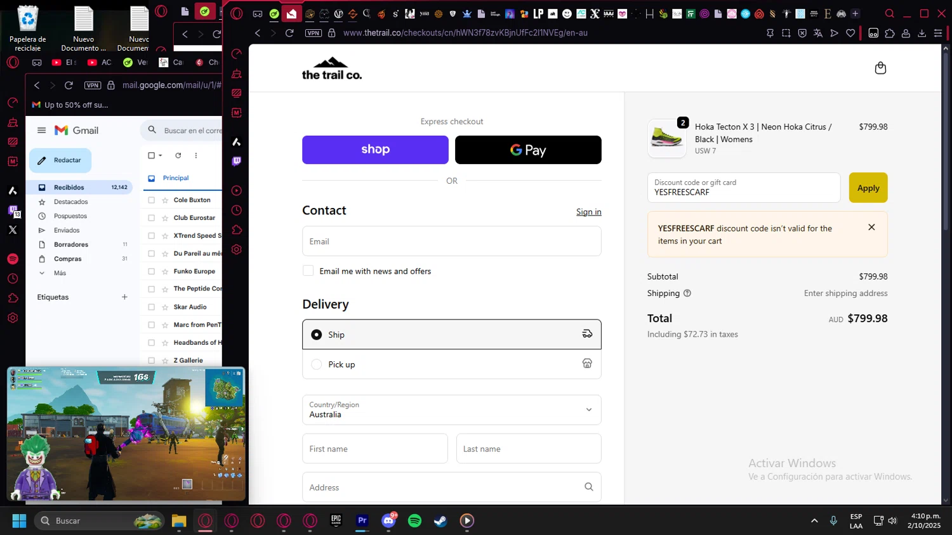
Task: Select the Ship delivery option
Action: [452, 334]
